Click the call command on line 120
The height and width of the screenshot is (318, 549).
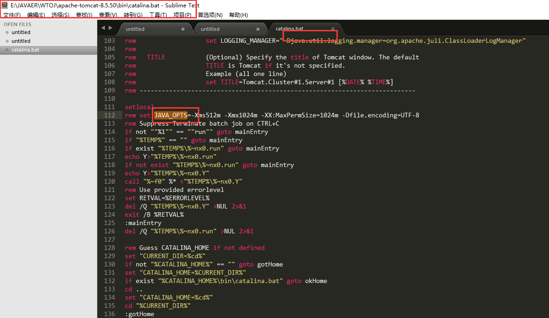(x=132, y=181)
